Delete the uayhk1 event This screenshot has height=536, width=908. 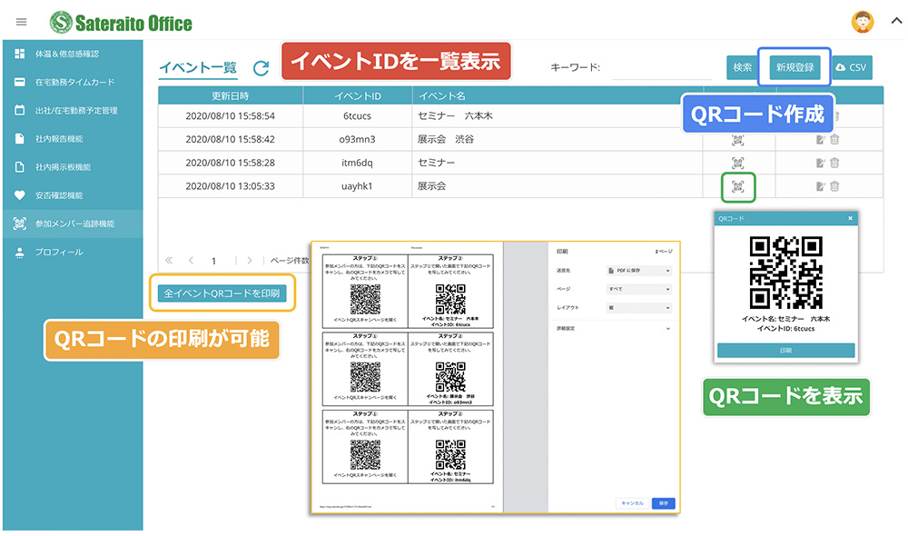[x=834, y=186]
